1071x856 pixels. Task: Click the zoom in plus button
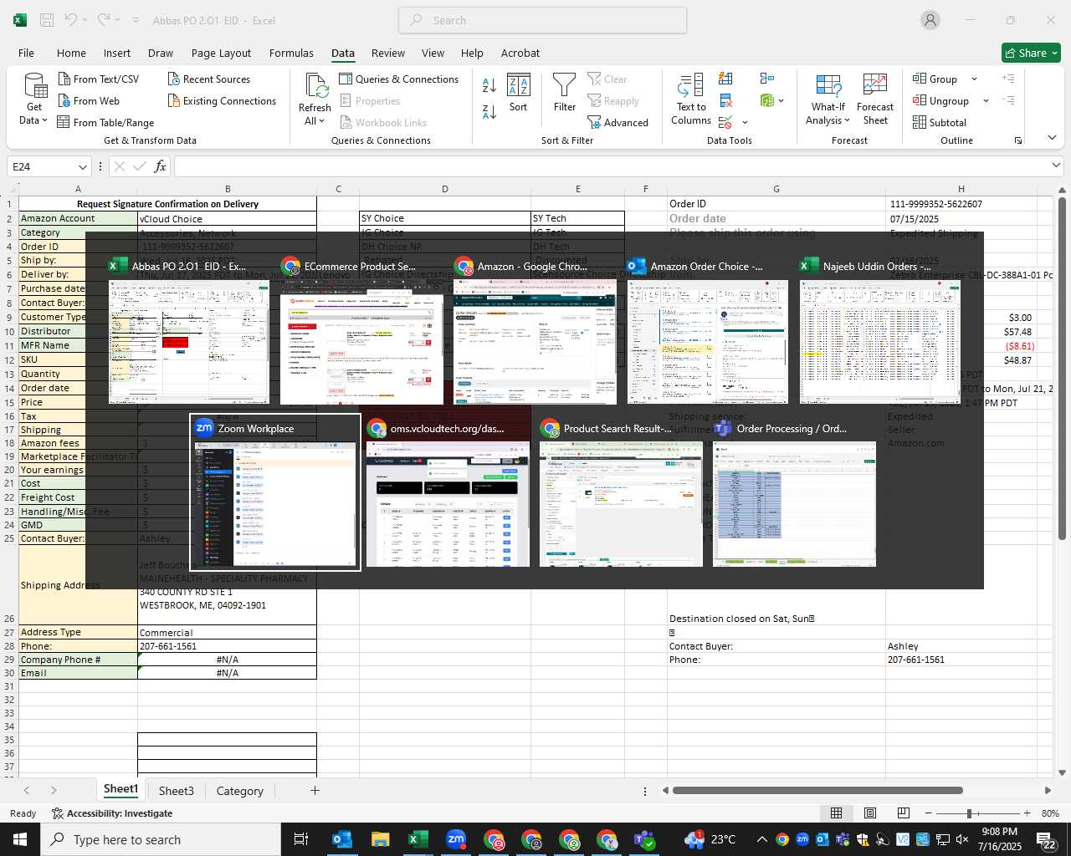click(x=1027, y=813)
